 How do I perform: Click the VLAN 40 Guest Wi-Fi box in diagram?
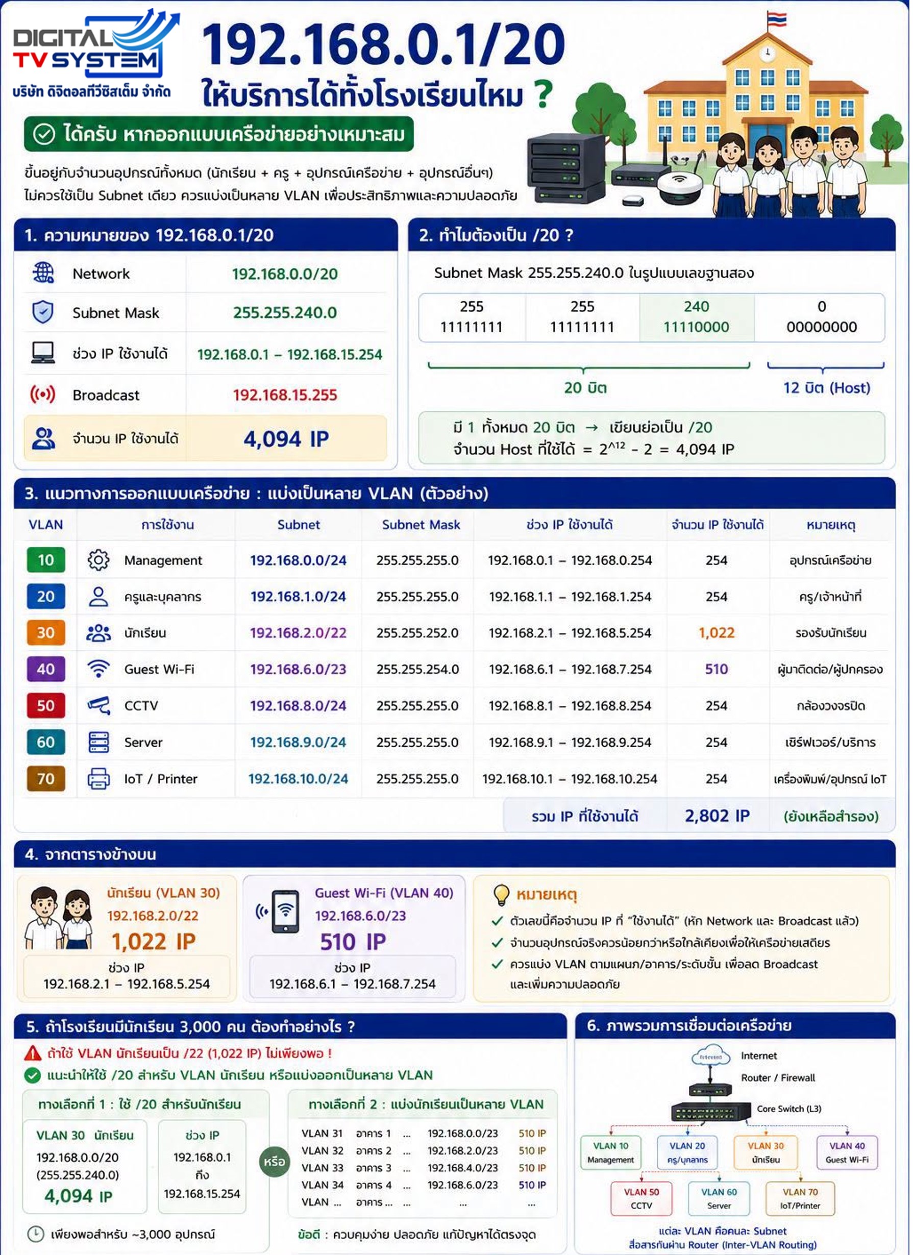[847, 1152]
